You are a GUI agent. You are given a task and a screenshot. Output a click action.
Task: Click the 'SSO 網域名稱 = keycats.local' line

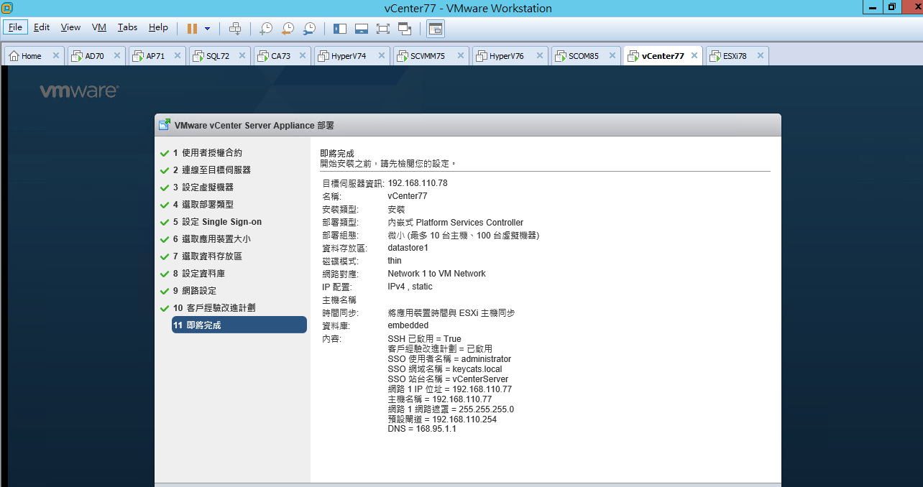pyautogui.click(x=445, y=369)
